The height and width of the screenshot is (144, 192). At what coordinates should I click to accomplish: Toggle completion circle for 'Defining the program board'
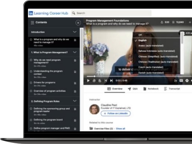point(31,120)
